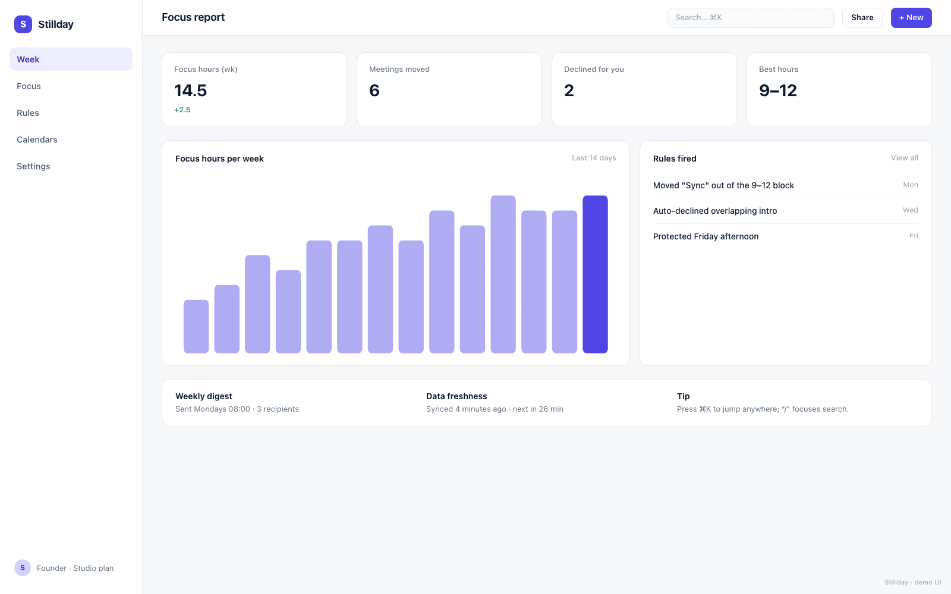
Task: Click 'Synced 4 minutes ago' text
Action: coord(466,409)
